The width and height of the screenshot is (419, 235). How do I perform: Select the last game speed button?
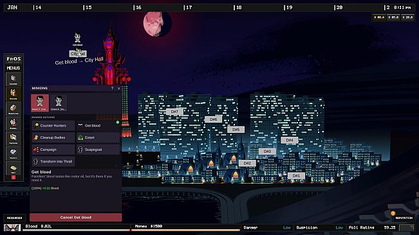click(408, 17)
